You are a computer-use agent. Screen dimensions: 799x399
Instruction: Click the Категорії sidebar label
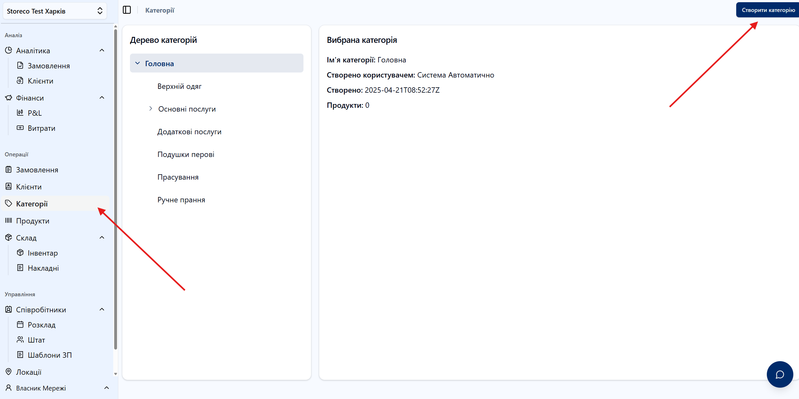[x=32, y=204]
